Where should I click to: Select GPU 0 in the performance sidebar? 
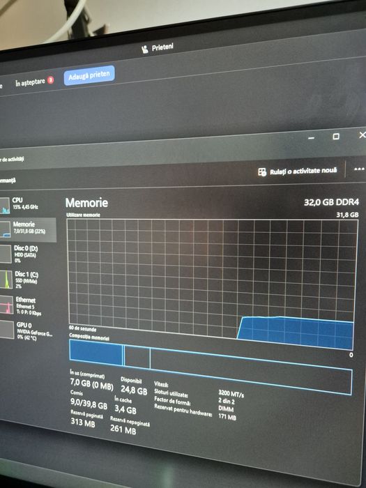28,331
